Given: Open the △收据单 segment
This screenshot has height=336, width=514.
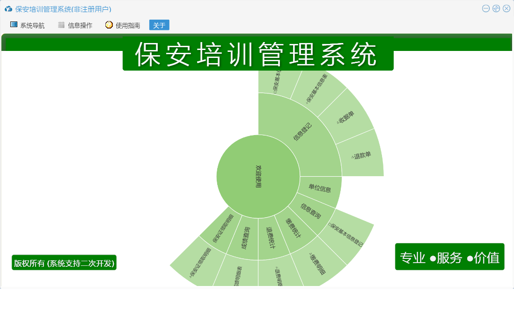Looking at the screenshot, I should (346, 117).
